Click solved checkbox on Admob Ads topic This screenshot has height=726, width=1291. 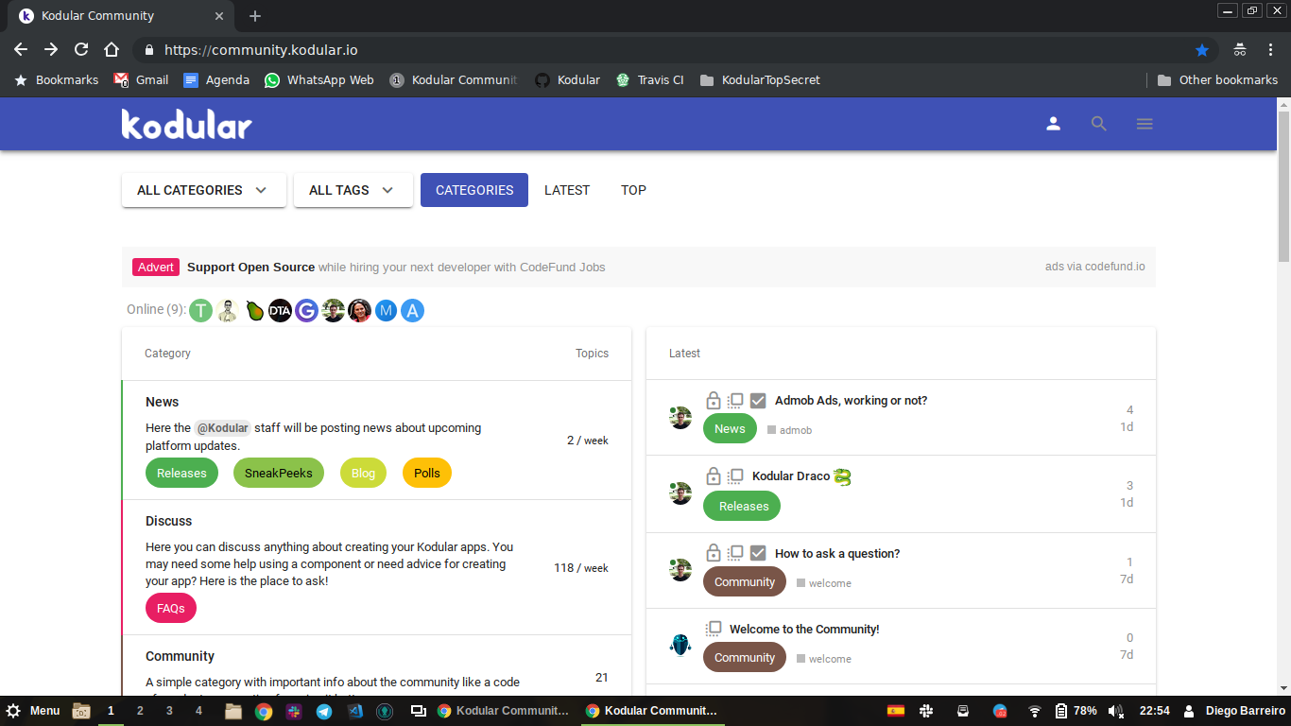coord(758,401)
